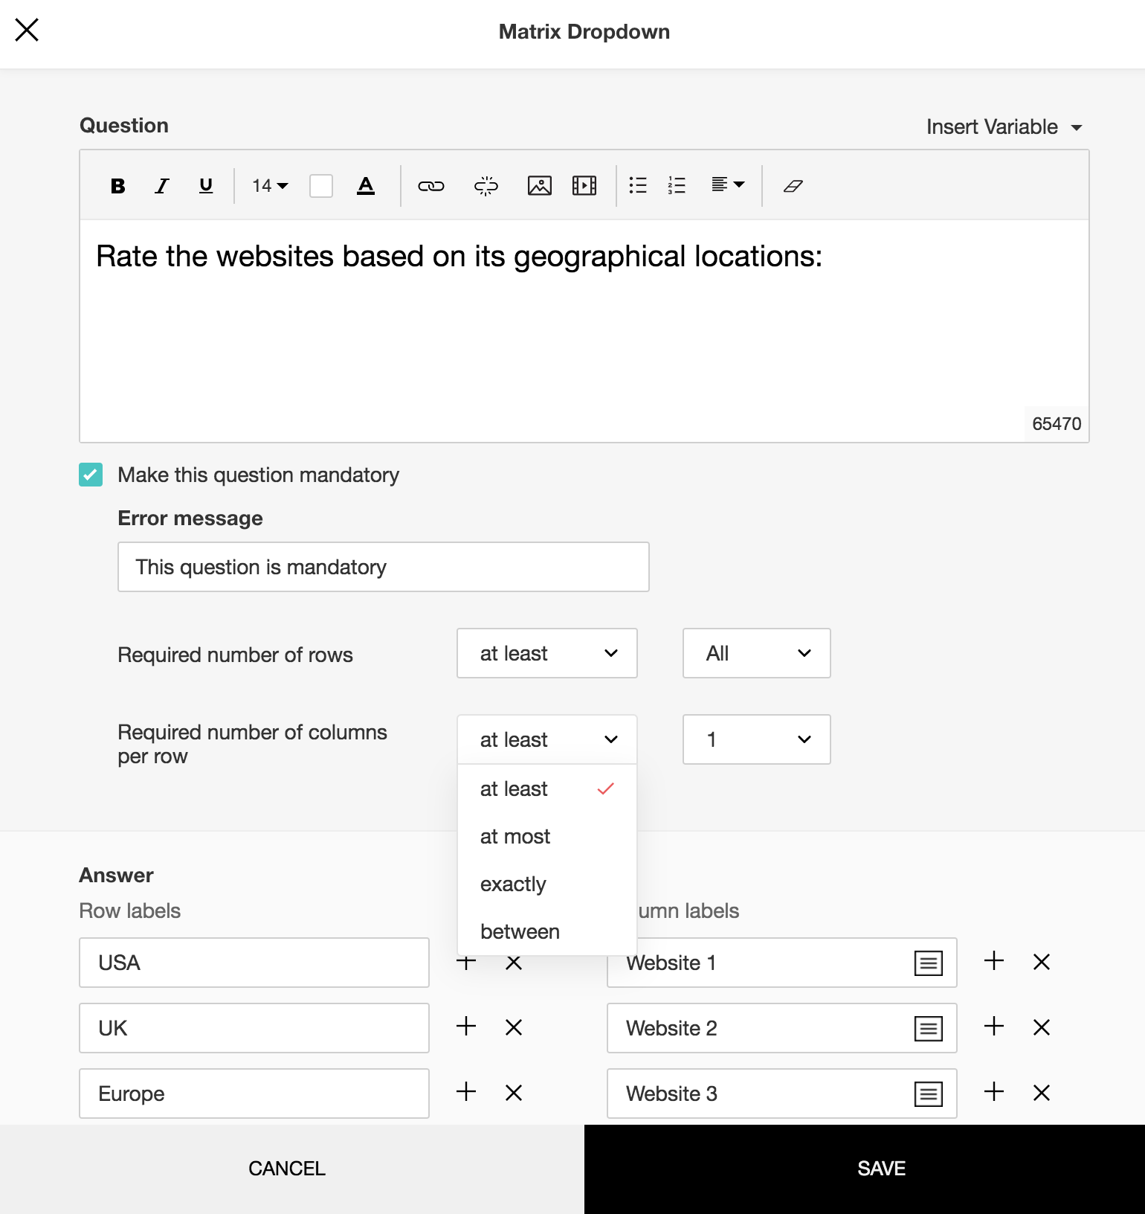Image resolution: width=1145 pixels, height=1214 pixels.
Task: Cancel editing the question
Action: [x=287, y=1169]
